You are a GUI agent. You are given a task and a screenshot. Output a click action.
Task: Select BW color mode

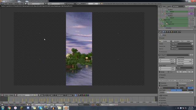pos(179,88)
